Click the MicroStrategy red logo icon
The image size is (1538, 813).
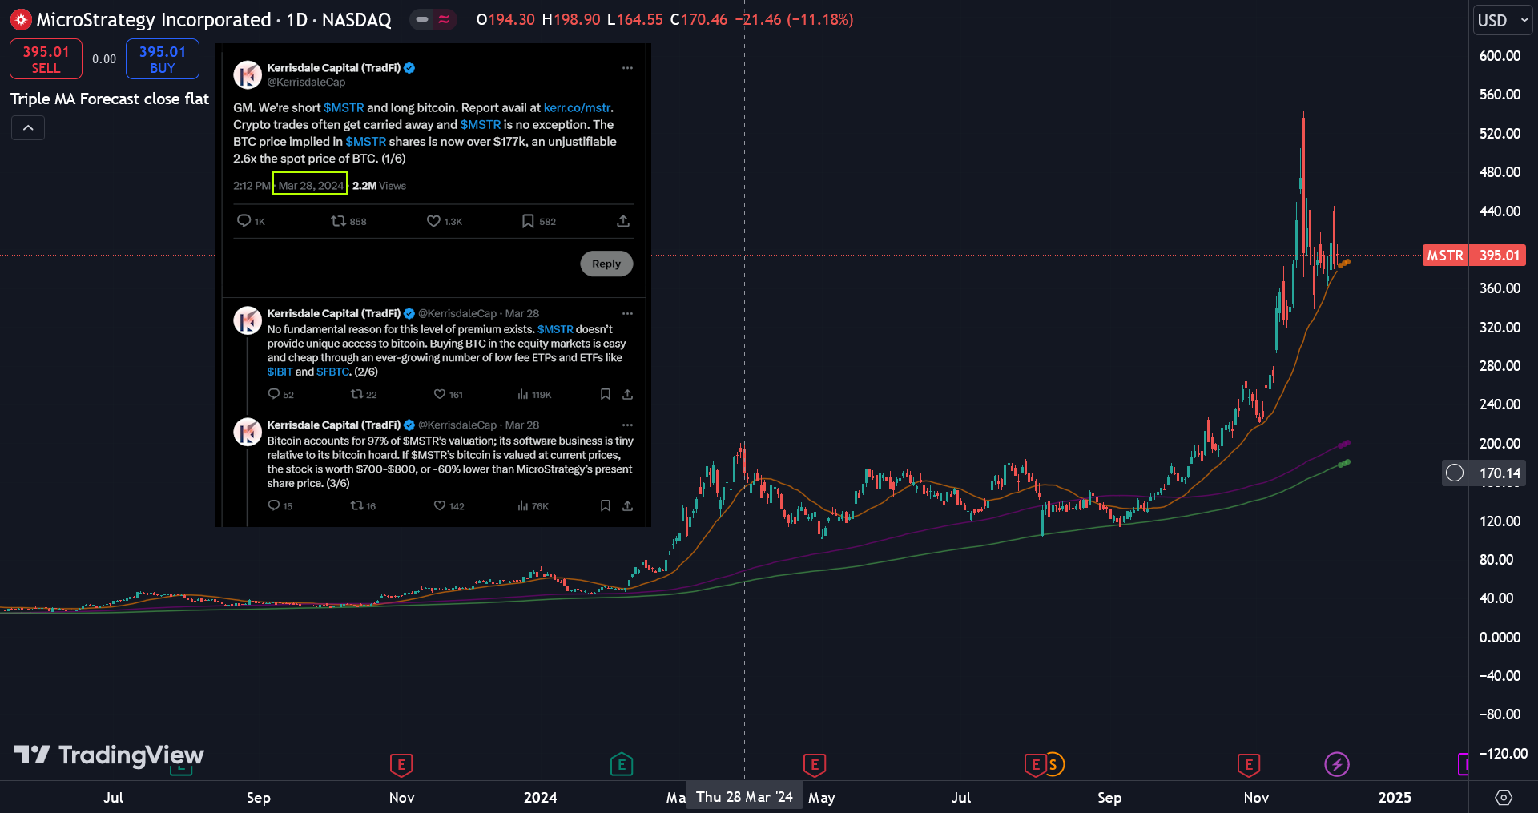(20, 19)
